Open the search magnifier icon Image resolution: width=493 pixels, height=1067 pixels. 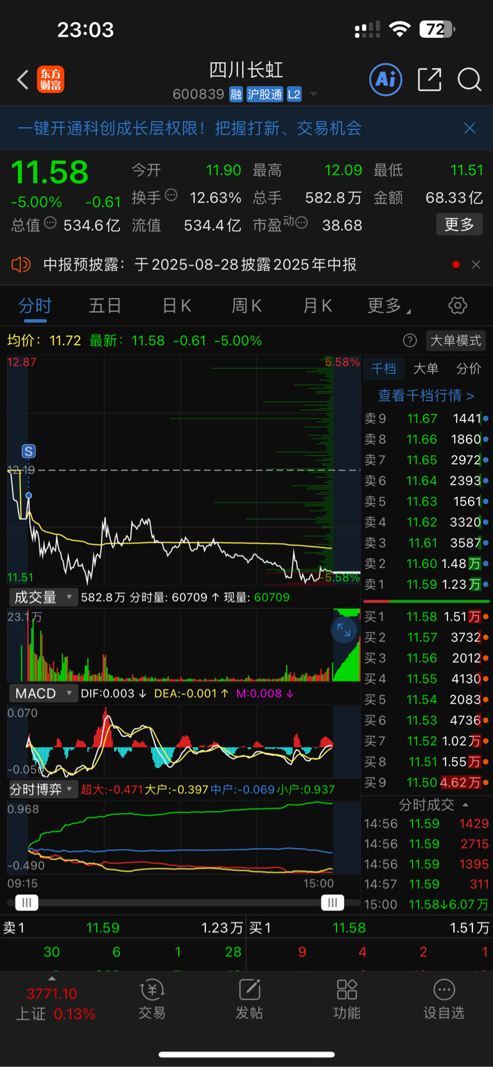pos(469,80)
